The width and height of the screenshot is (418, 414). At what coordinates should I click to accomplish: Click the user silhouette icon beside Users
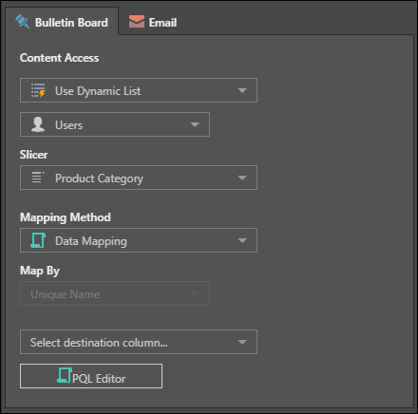pyautogui.click(x=38, y=124)
